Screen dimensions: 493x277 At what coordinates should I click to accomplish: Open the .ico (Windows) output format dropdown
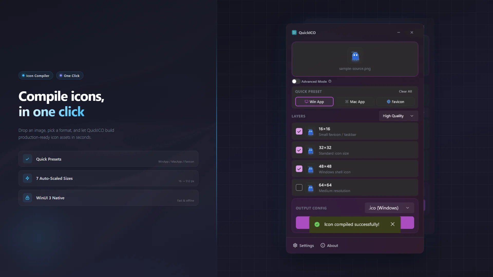(x=389, y=208)
